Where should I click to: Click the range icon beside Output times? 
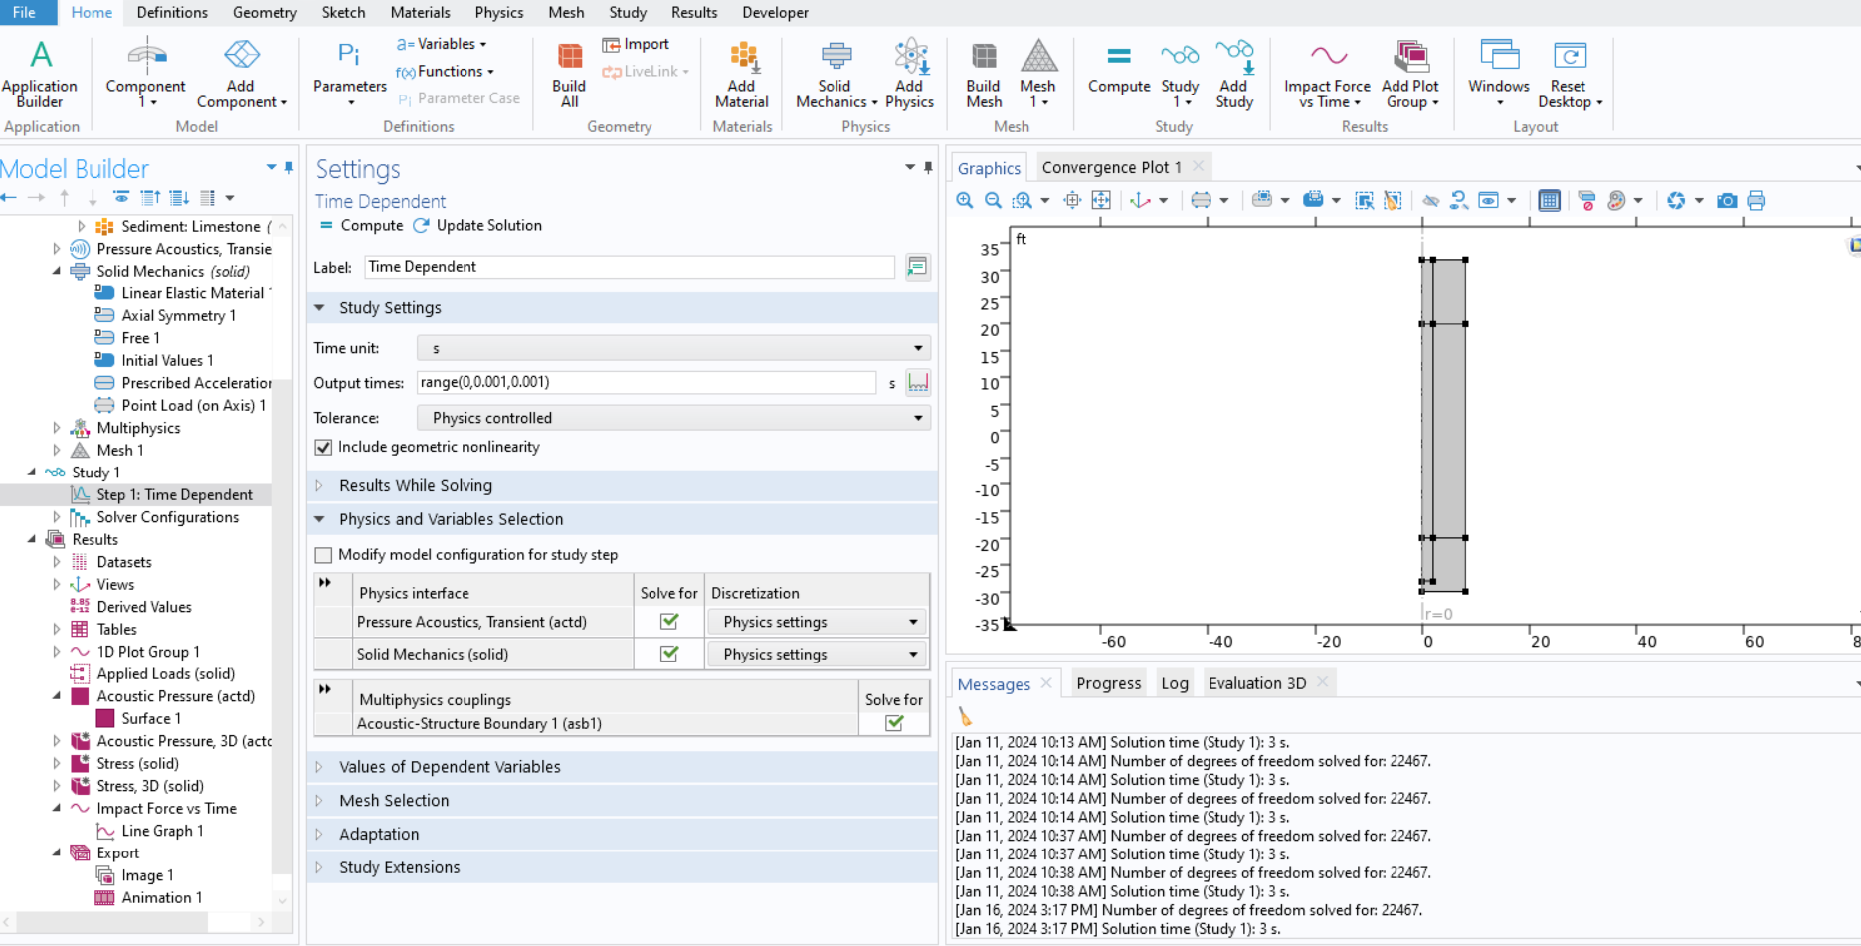[918, 382]
